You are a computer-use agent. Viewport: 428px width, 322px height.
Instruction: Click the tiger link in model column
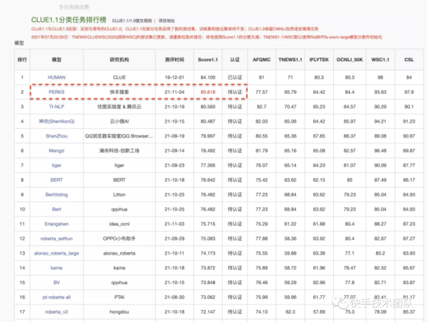(x=57, y=165)
